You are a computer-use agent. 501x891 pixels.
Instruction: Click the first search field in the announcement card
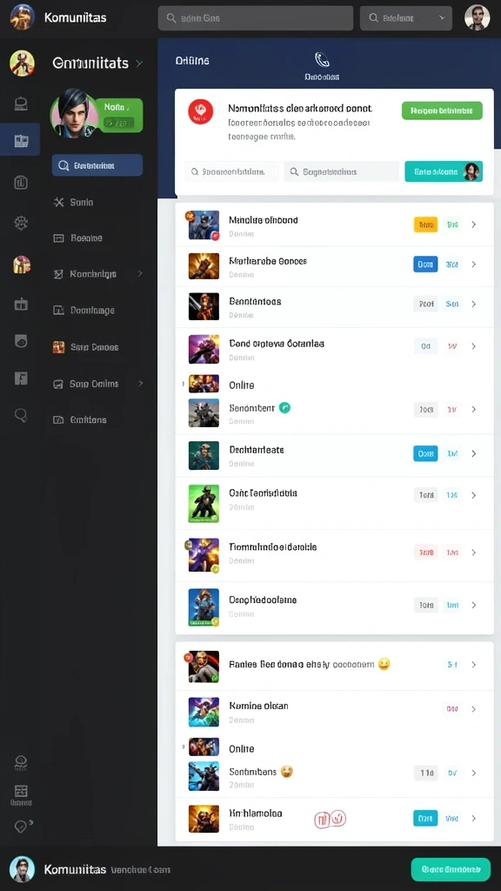pos(231,171)
